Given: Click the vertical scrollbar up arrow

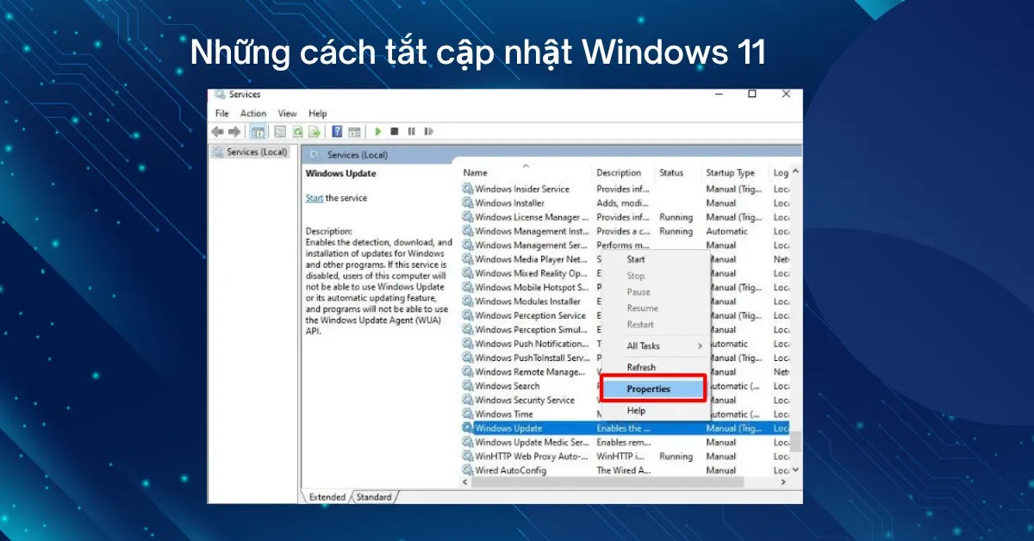Looking at the screenshot, I should (x=795, y=172).
